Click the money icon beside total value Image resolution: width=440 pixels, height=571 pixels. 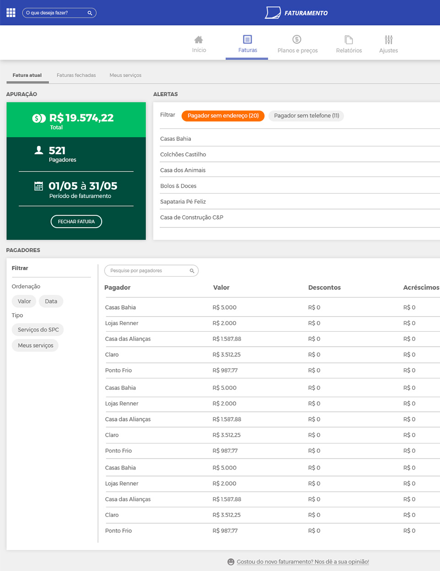tap(38, 118)
